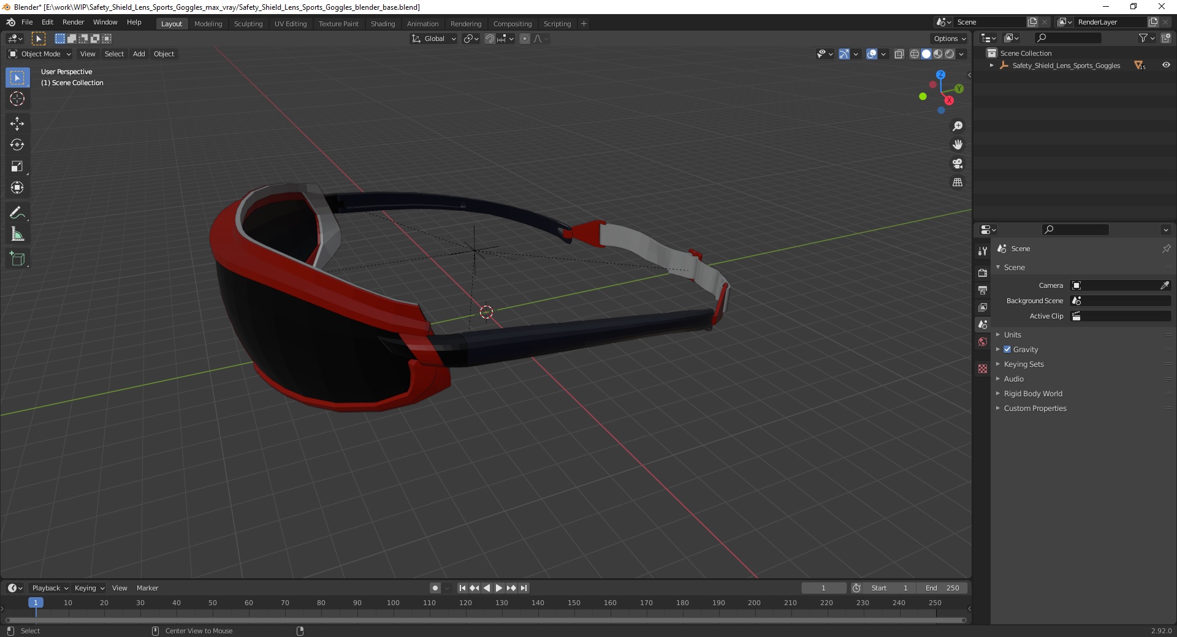Open the Render properties tab
1177x637 pixels.
click(983, 273)
